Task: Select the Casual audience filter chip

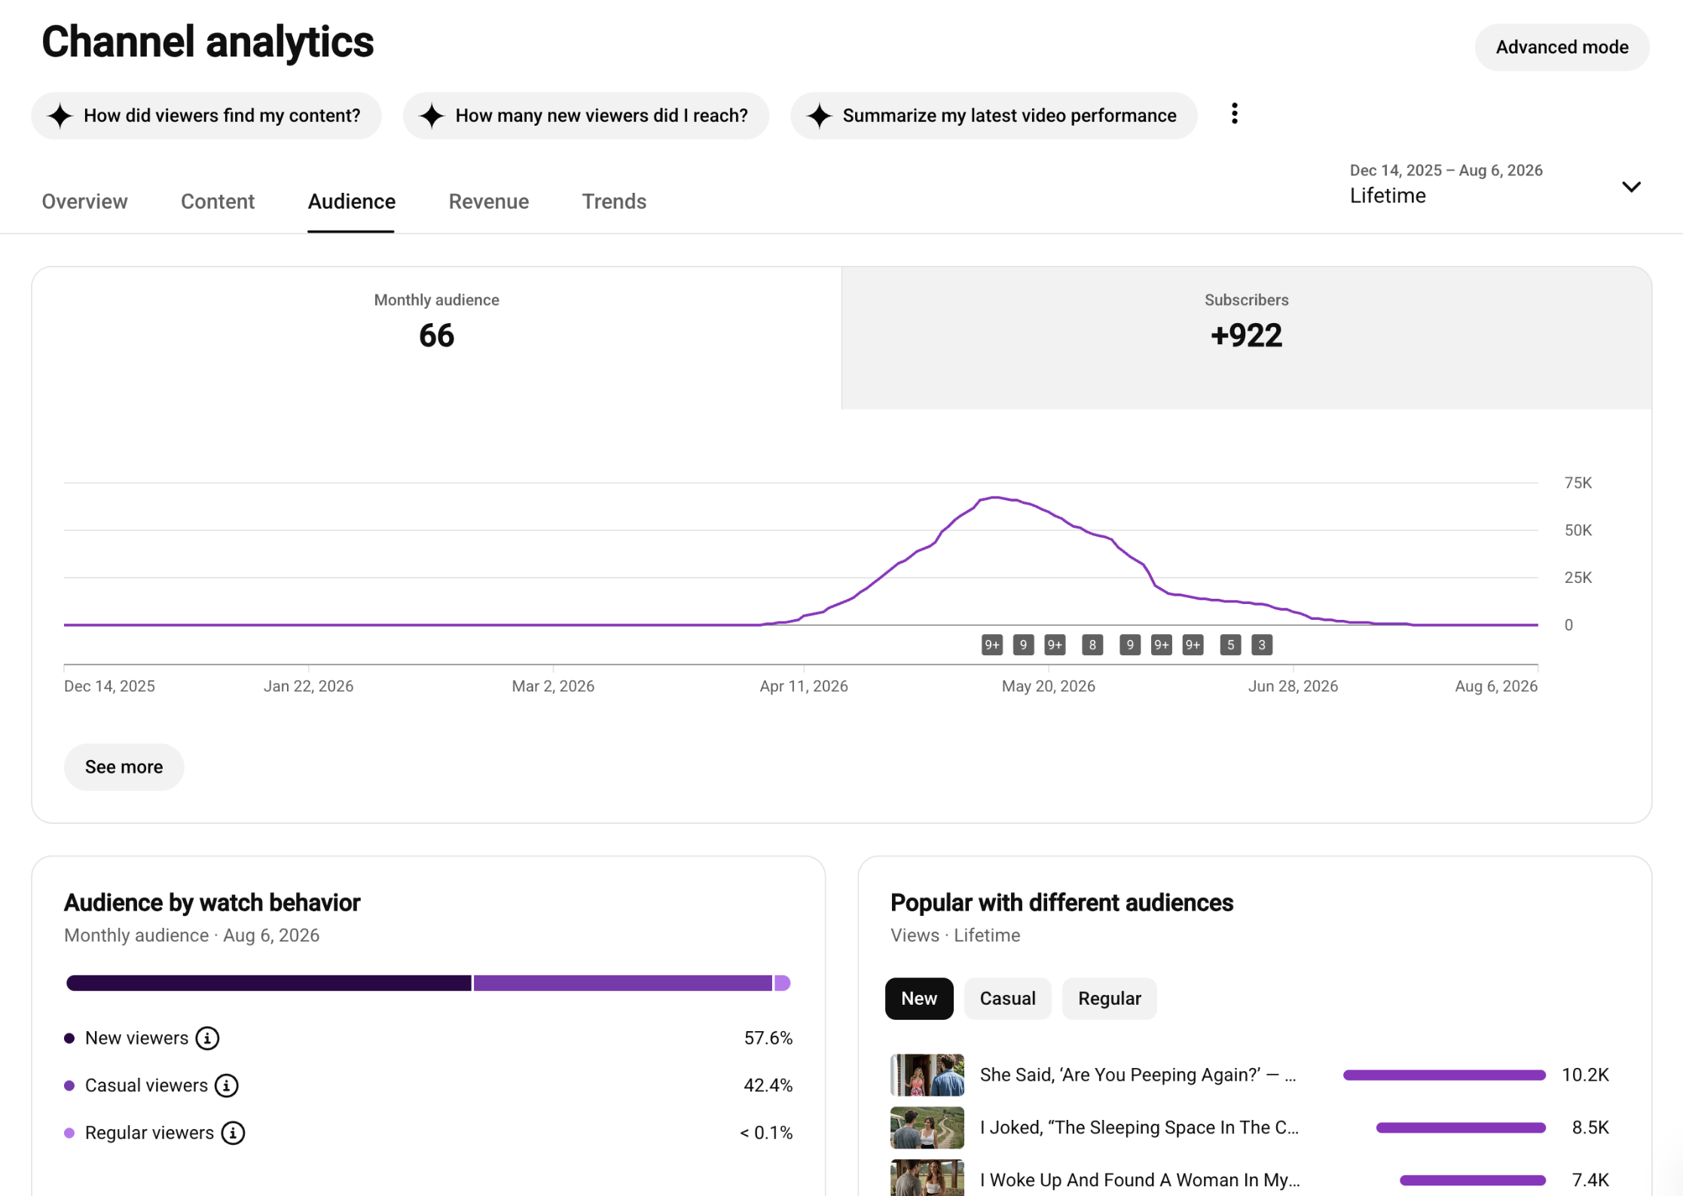Action: [x=1007, y=999]
